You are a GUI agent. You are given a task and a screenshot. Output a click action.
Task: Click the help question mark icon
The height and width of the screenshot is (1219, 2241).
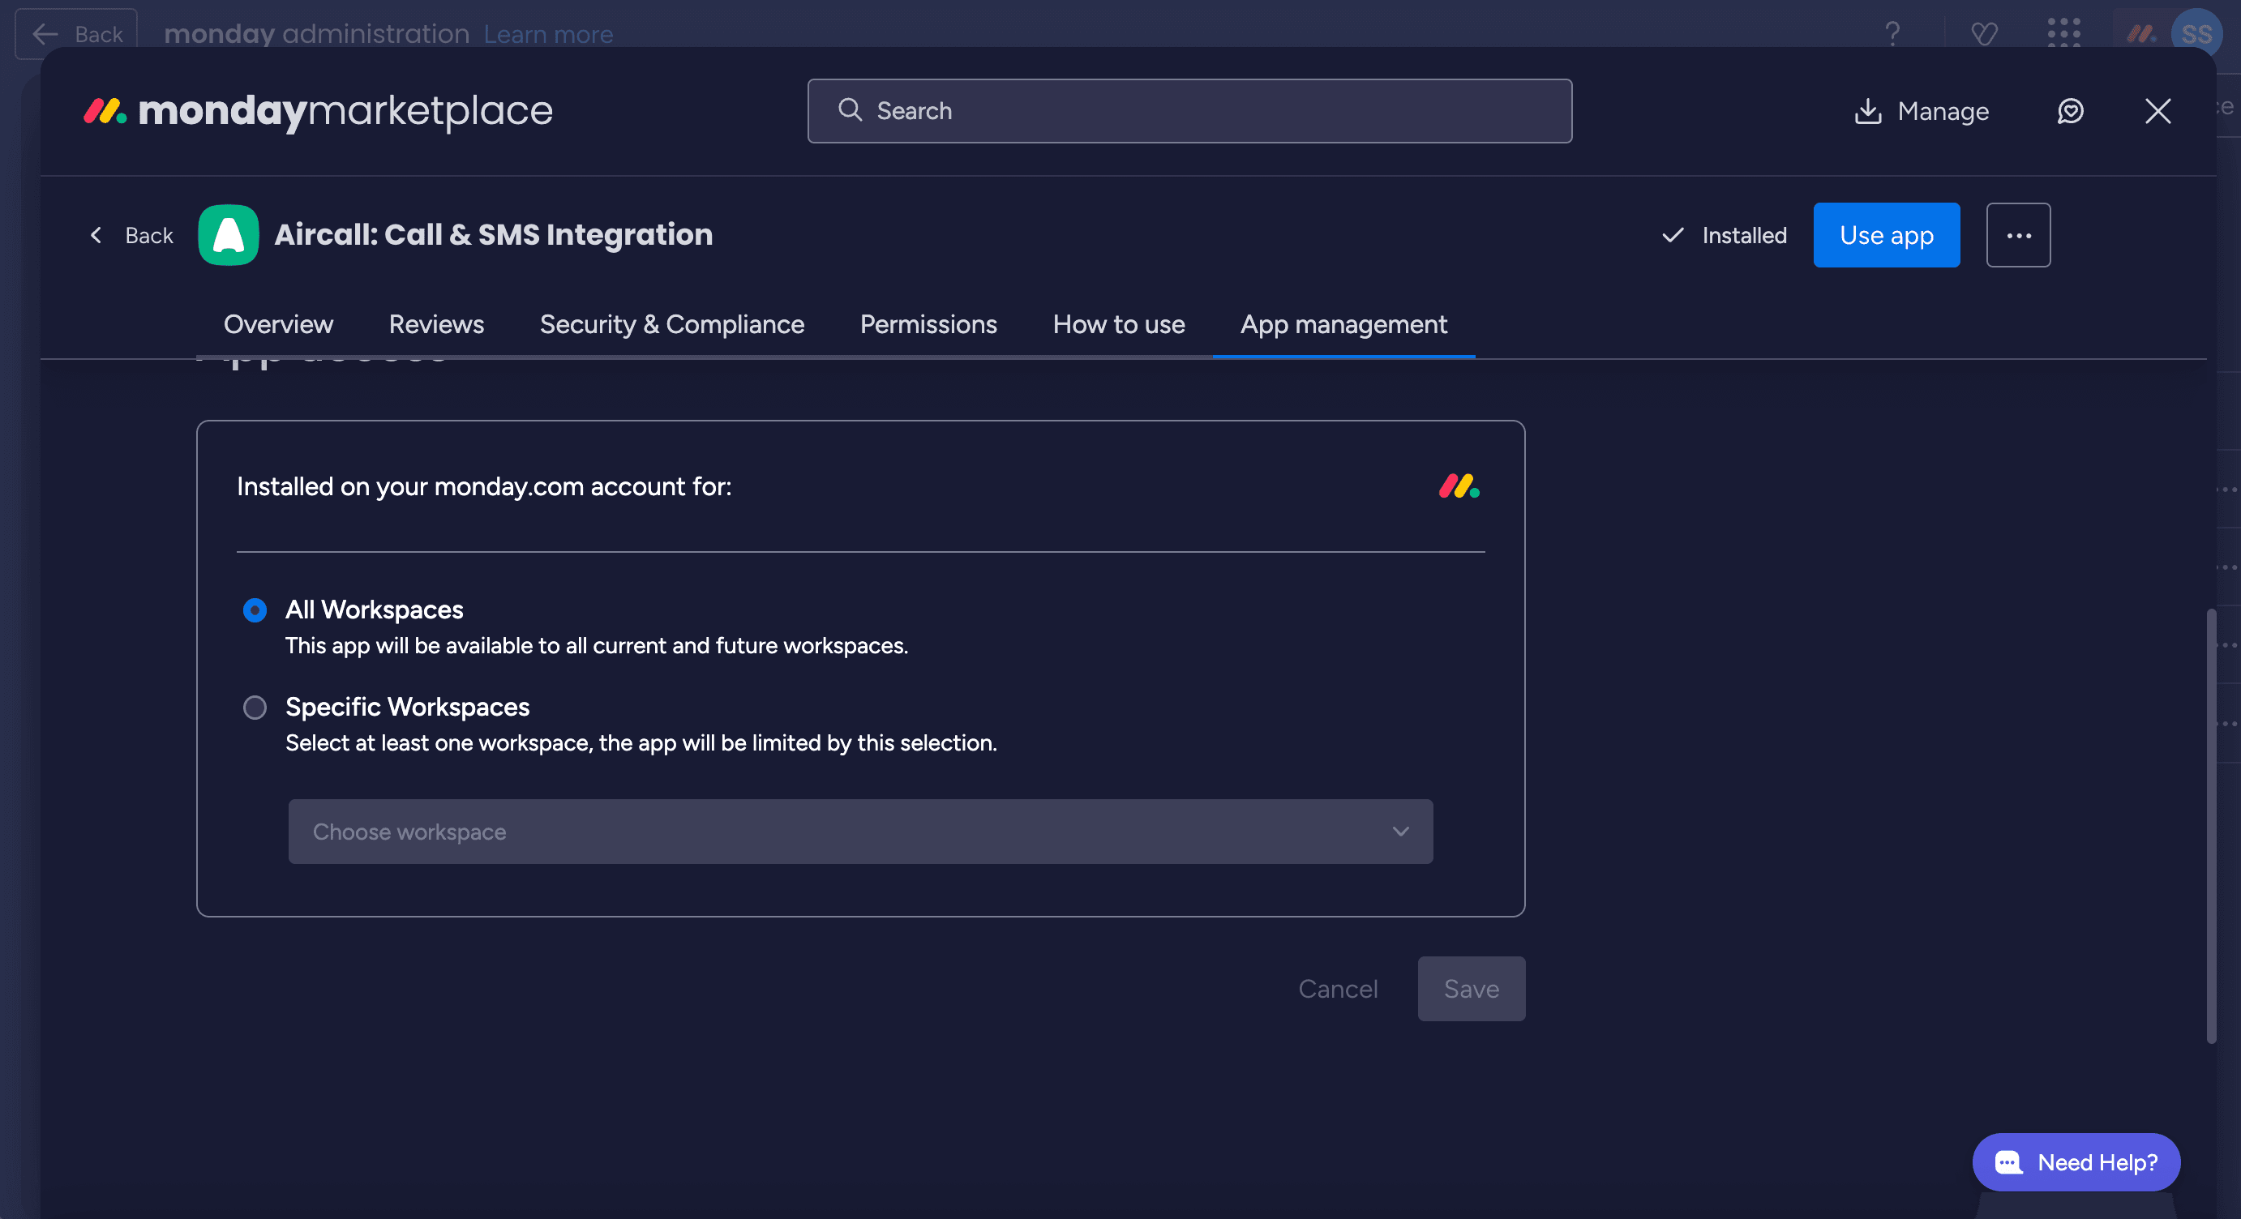[1892, 34]
